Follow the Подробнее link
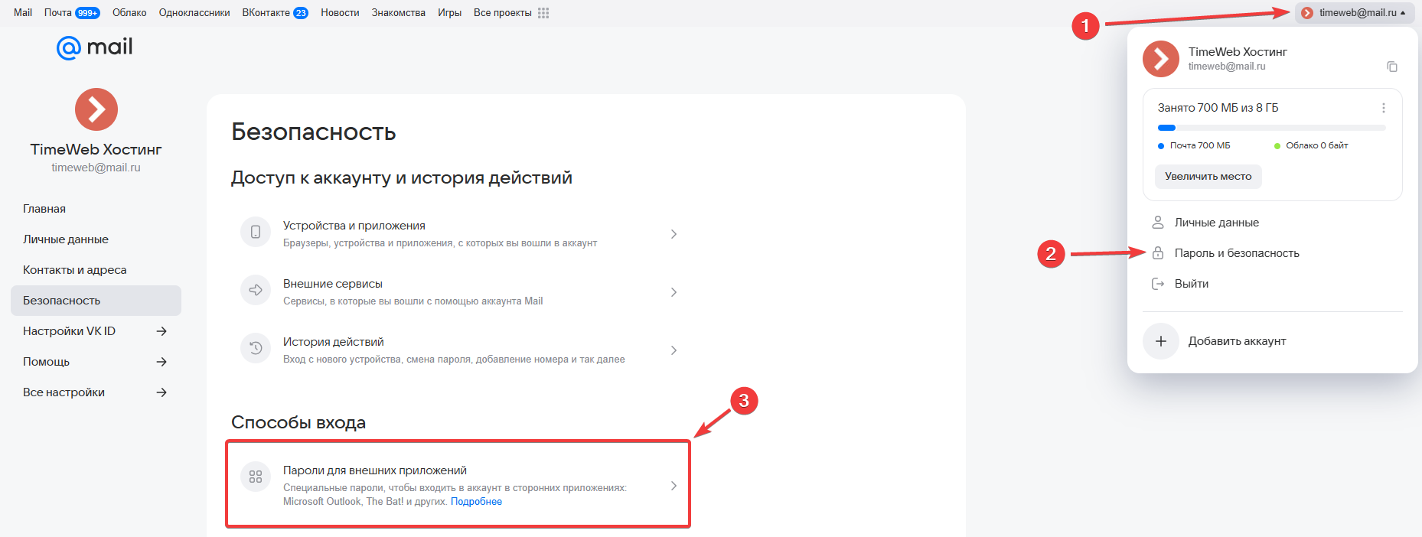 click(x=476, y=502)
